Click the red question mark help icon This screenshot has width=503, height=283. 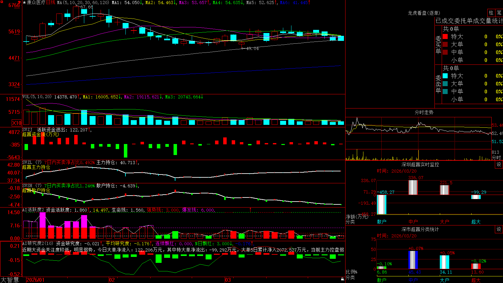coord(19,2)
